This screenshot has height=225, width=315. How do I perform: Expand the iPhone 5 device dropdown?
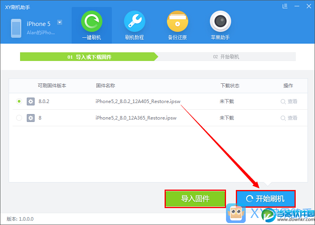click(60, 22)
